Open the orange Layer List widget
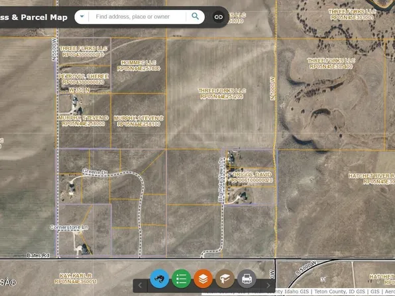This screenshot has width=395, height=296. click(203, 279)
